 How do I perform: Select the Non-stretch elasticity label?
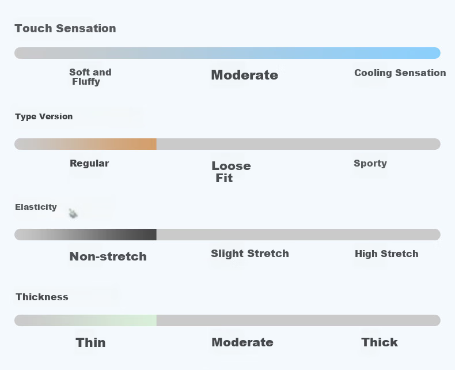(x=108, y=256)
